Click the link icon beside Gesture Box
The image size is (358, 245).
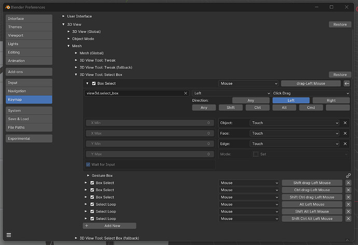tap(348, 176)
